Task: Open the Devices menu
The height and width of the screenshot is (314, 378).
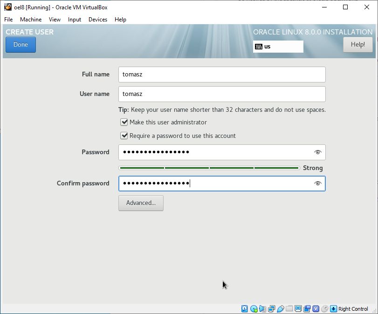Action: pyautogui.click(x=97, y=20)
